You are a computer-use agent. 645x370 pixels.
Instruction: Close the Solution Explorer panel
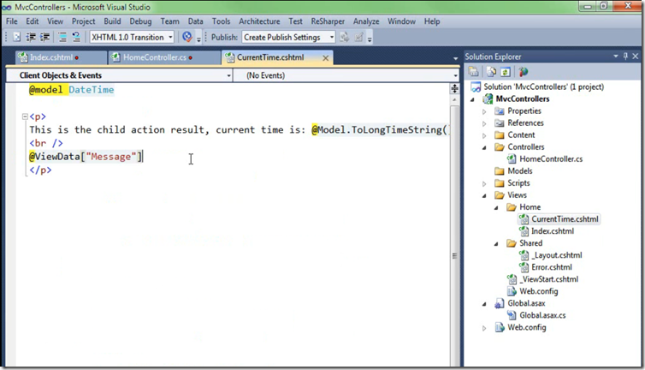(x=636, y=56)
